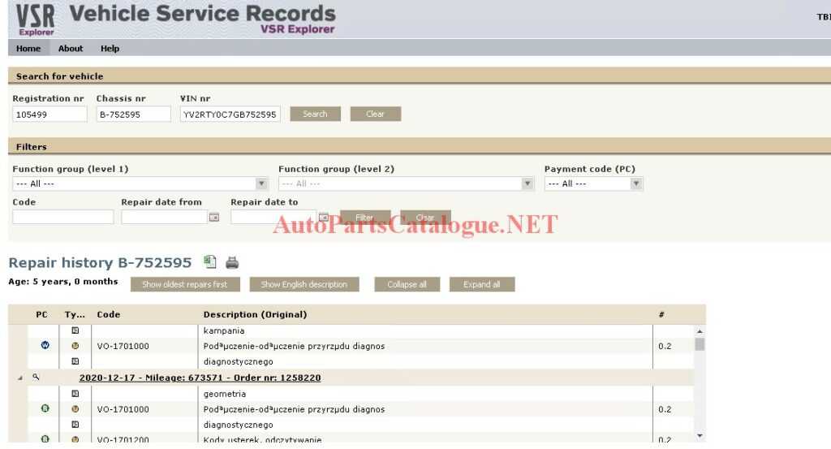Viewport: 831px width, 449px height.
Task: Clear the filters
Action: tap(425, 218)
